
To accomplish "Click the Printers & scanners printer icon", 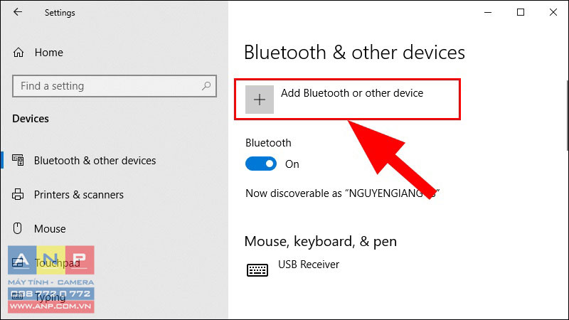I will tap(18, 194).
